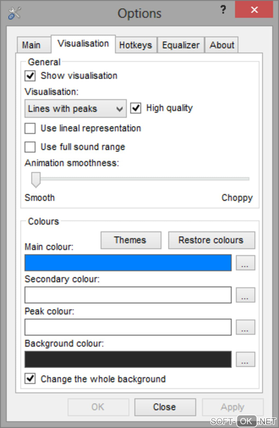Viewport: 279px width, 428px height.
Task: Expand the Lines with peaks dropdown
Action: (75, 109)
